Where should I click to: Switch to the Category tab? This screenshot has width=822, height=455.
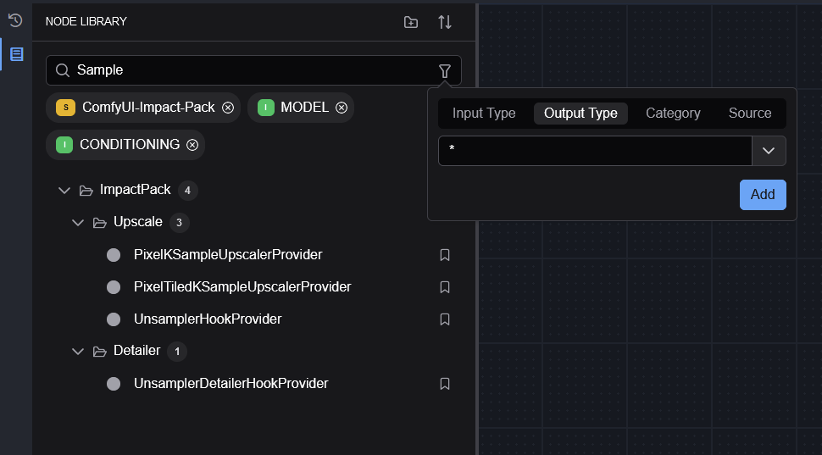(x=673, y=114)
